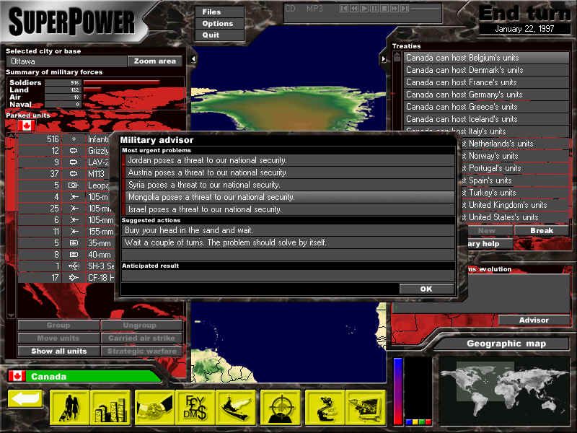Click the yellow back arrow button
This screenshot has height=433, width=577.
point(25,399)
